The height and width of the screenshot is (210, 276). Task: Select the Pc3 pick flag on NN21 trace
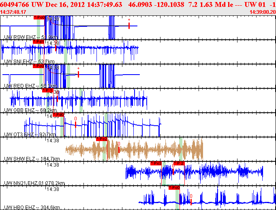tap(156, 163)
